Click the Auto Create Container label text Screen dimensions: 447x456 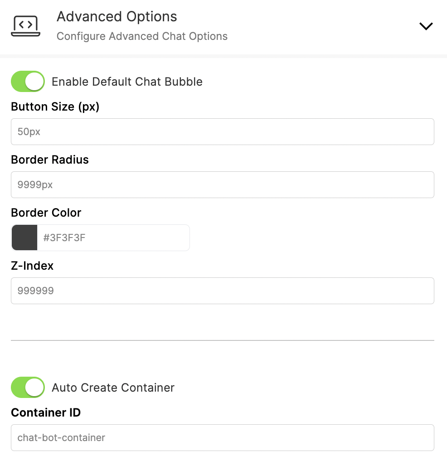pyautogui.click(x=113, y=388)
